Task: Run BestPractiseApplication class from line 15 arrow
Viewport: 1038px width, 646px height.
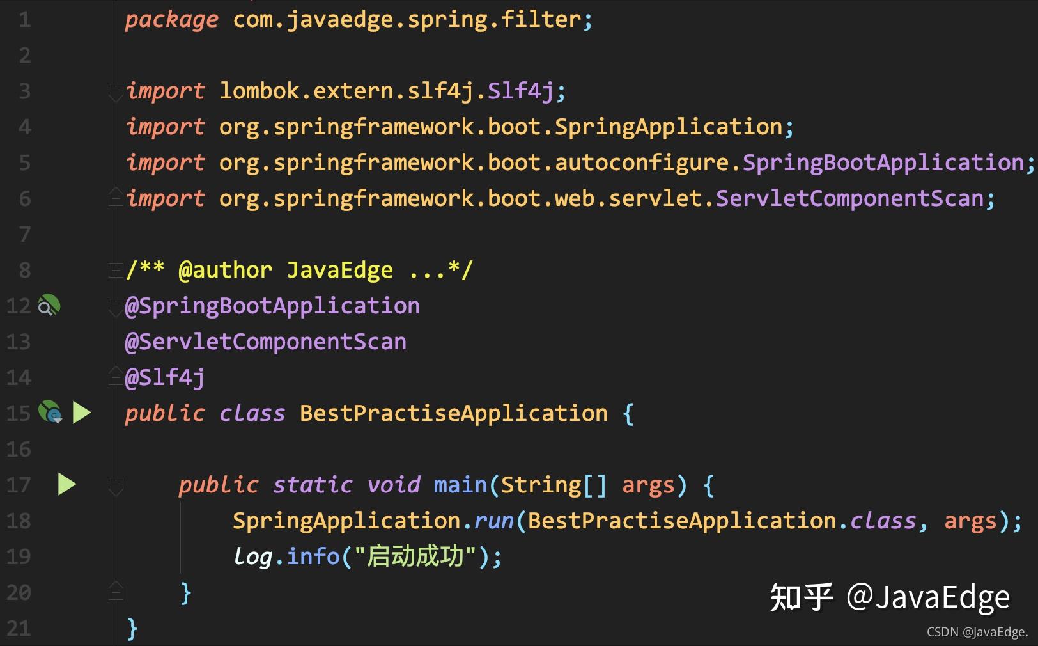Action: coord(82,413)
